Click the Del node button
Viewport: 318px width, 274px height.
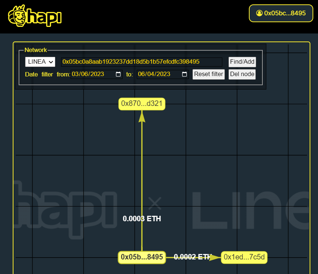point(242,74)
